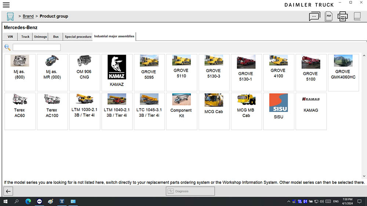Choose the MCG Cab tile
367x206 pixels.
tap(214, 111)
